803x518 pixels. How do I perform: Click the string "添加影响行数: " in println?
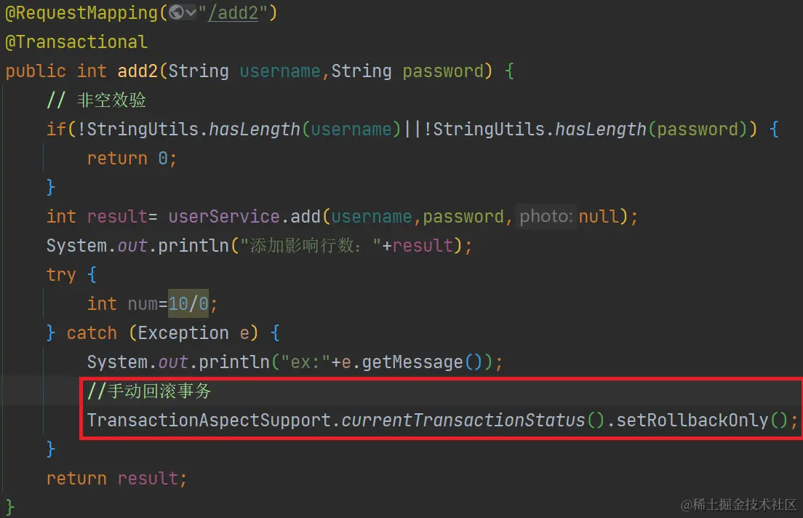(x=311, y=245)
